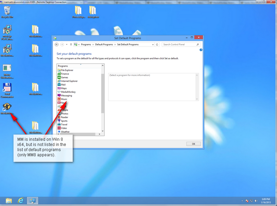
Task: Click MediaMonkey desktop shortcut icon
Action: 7,108
